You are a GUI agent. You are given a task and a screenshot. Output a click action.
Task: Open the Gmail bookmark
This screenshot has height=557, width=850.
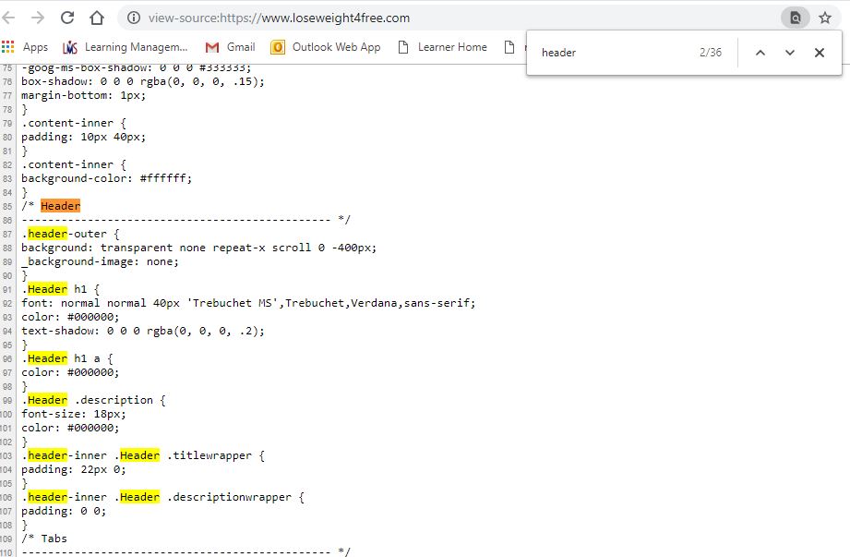click(231, 47)
